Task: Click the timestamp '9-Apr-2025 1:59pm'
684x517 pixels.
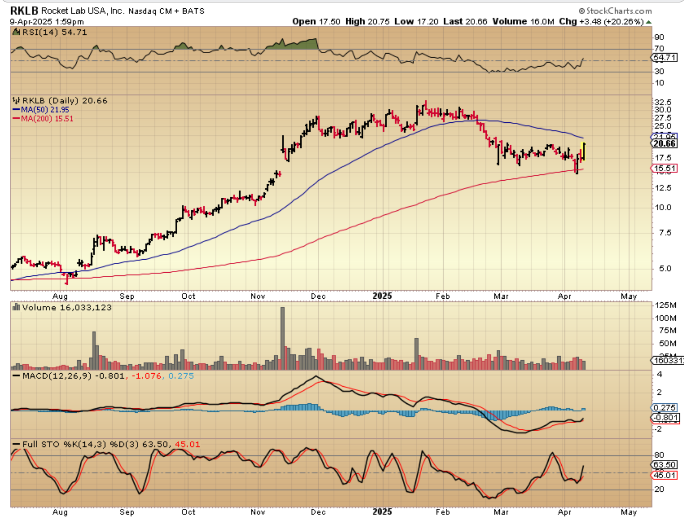Action: pyautogui.click(x=47, y=22)
